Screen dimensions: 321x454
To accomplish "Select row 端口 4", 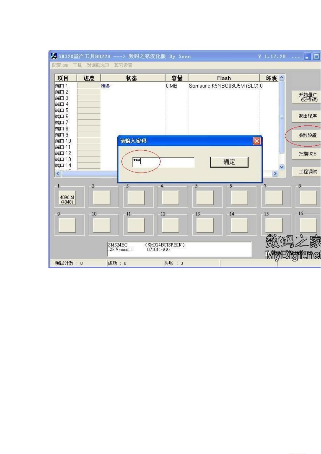I will tap(62, 104).
